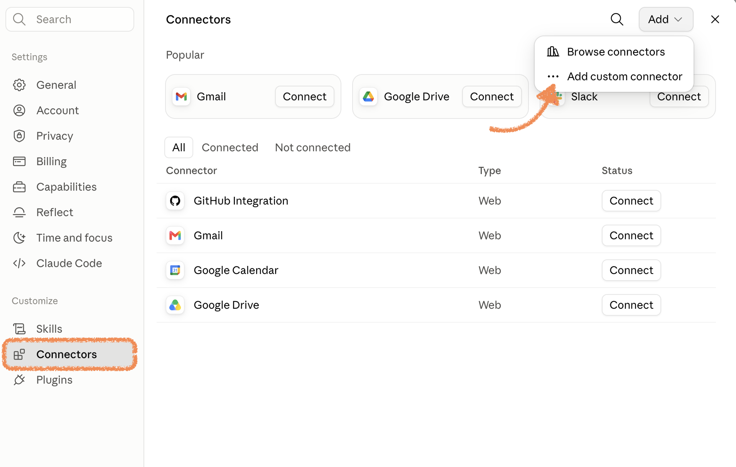Connect Google Drive in the connector table

[x=631, y=305]
